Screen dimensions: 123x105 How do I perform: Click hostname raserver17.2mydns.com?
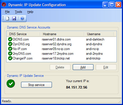58,54
